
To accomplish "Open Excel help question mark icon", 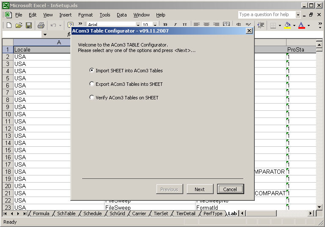I will point(71,25).
